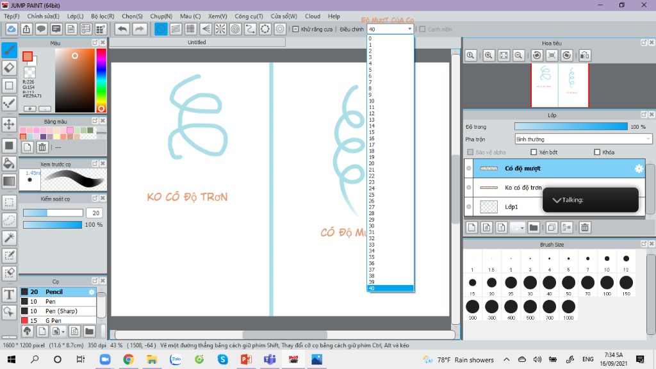Viewport: 656px width, 369px height.
Task: Open the Lớp(L) menu
Action: 76,16
